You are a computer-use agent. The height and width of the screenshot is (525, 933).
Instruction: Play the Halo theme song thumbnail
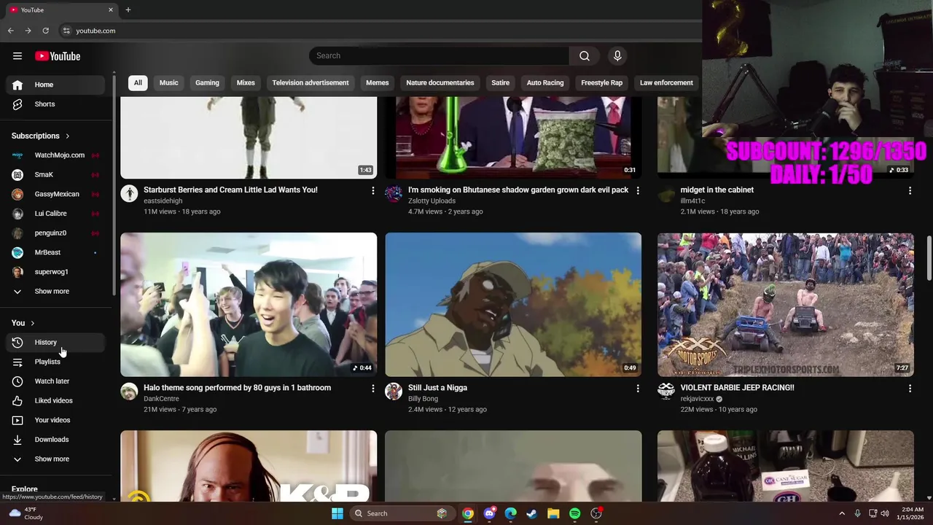[x=249, y=305]
